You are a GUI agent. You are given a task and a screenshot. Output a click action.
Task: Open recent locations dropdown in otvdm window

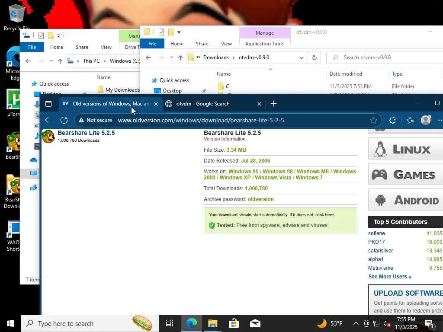171,57
